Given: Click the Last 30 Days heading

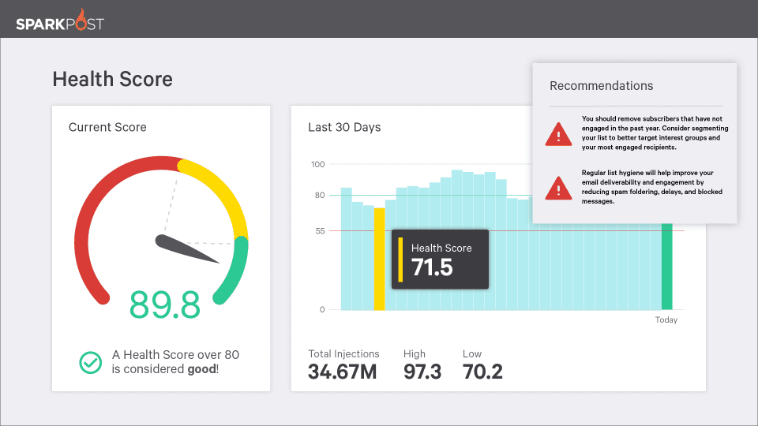Looking at the screenshot, I should pyautogui.click(x=344, y=127).
